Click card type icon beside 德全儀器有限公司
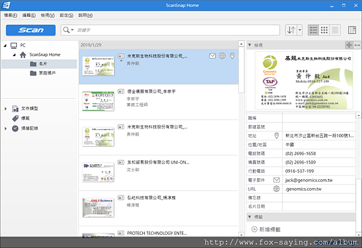Screen dimensions: 362x248 click(121, 92)
